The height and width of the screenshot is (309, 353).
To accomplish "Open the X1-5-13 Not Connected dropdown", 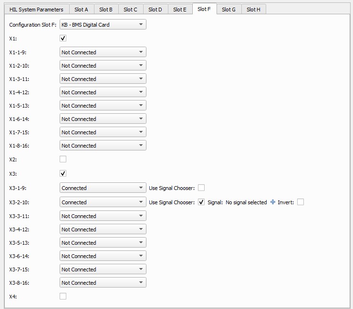I will pyautogui.click(x=103, y=105).
